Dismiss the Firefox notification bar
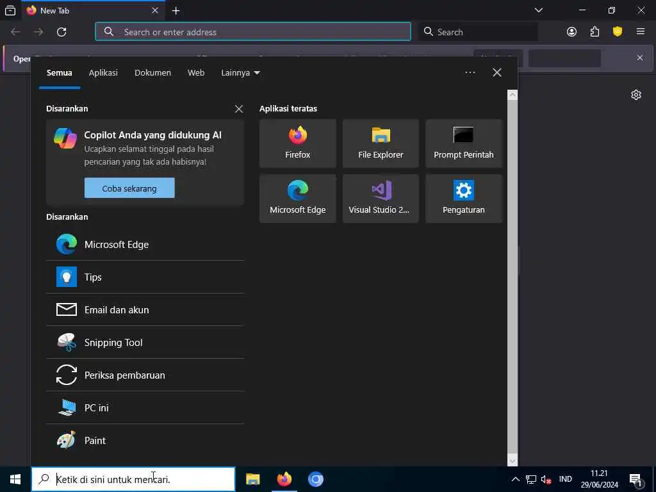The height and width of the screenshot is (492, 656). tap(640, 58)
